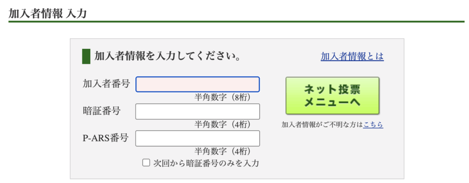Open the 加入者情報とは link
The image size is (469, 183).
352,56
